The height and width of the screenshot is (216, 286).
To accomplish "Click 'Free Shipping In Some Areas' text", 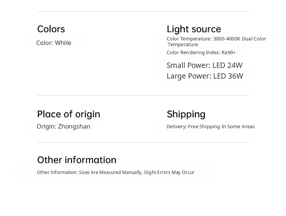I will 221,127.
